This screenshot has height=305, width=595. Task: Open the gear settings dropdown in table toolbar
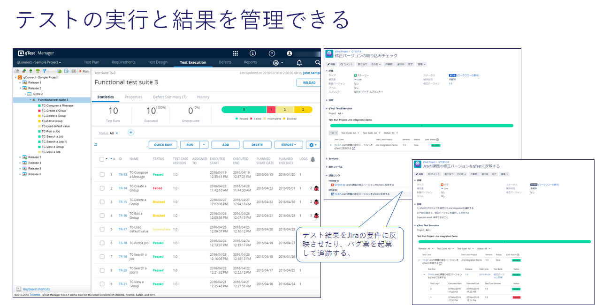pos(313,145)
